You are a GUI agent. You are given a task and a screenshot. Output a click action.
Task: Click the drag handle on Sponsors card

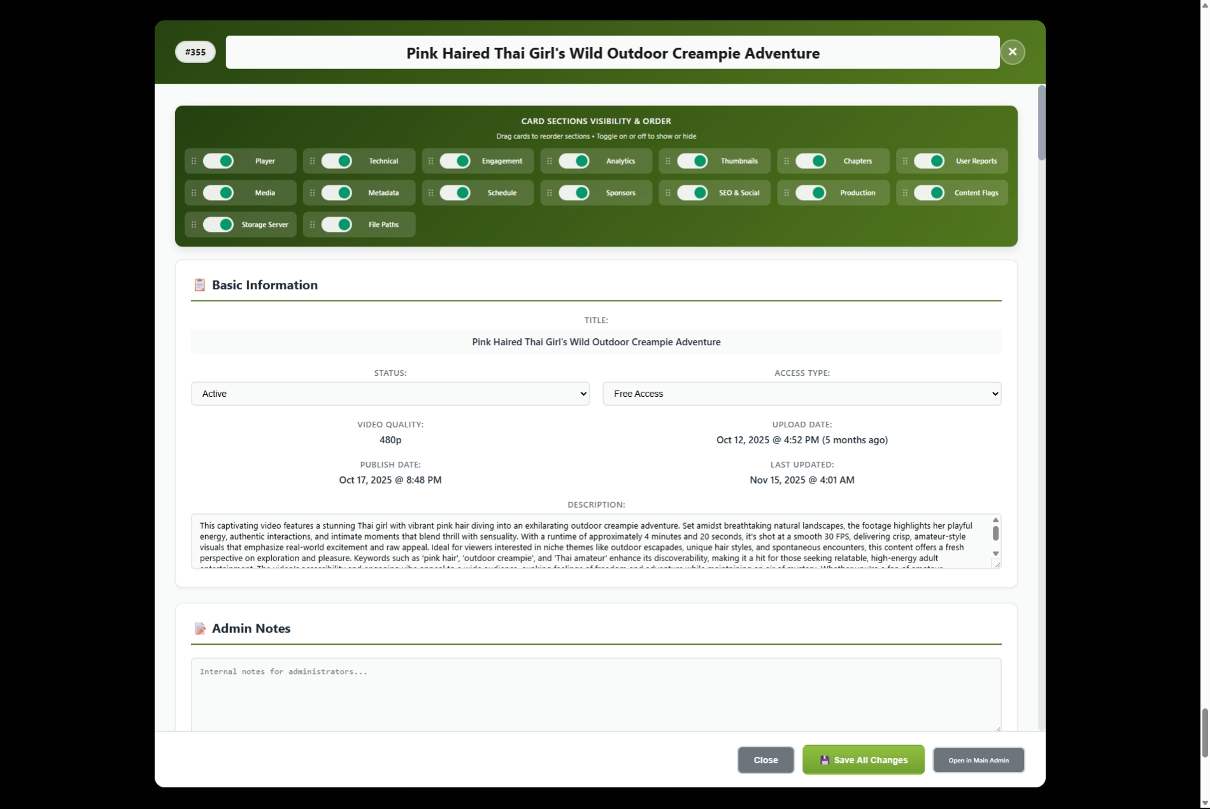(x=548, y=192)
